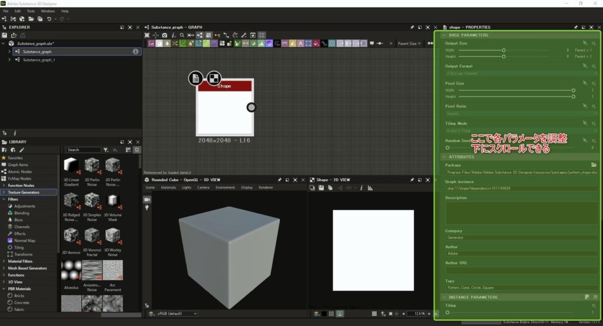Collapse the Filters library category

tap(4, 200)
